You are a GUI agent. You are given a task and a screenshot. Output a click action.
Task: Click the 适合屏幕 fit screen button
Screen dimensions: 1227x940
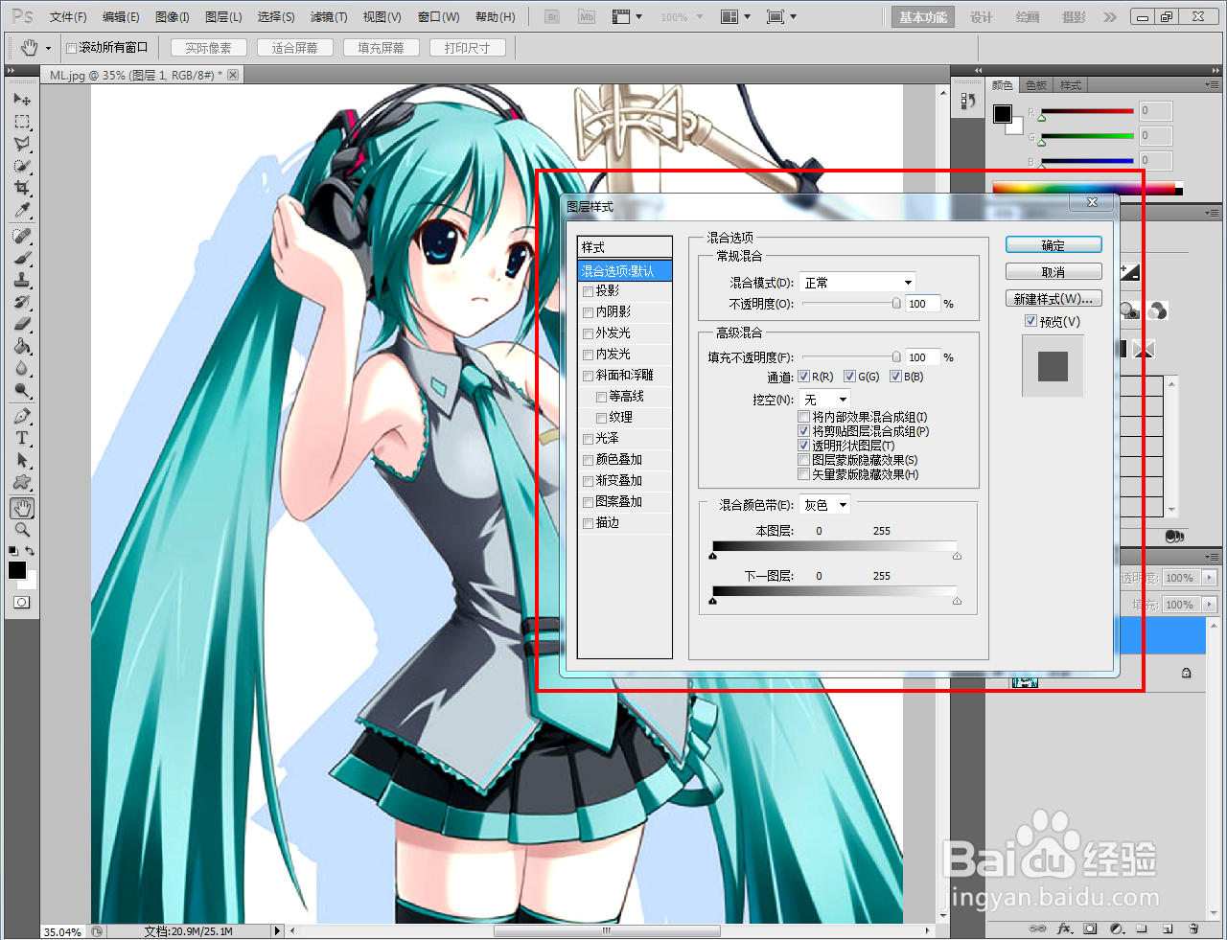pyautogui.click(x=294, y=48)
